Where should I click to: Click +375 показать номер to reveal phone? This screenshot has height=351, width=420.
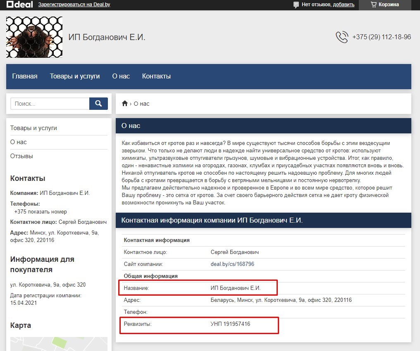pos(41,211)
